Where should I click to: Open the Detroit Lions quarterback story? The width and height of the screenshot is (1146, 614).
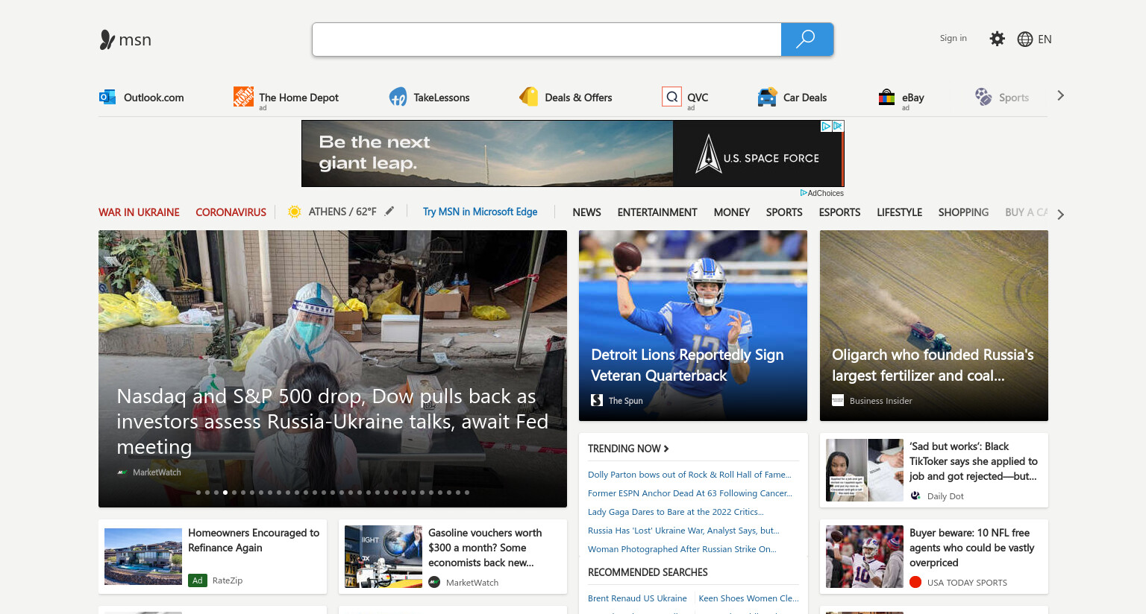(687, 365)
